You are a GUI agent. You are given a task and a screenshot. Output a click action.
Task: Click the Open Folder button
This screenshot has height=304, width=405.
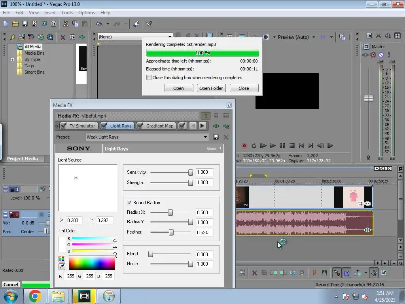pos(211,88)
